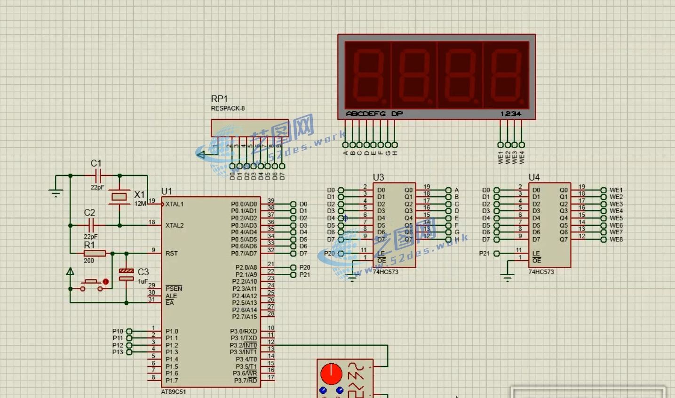Click the 12M crystal value text
Screen dimensions: 675x398
pos(140,204)
